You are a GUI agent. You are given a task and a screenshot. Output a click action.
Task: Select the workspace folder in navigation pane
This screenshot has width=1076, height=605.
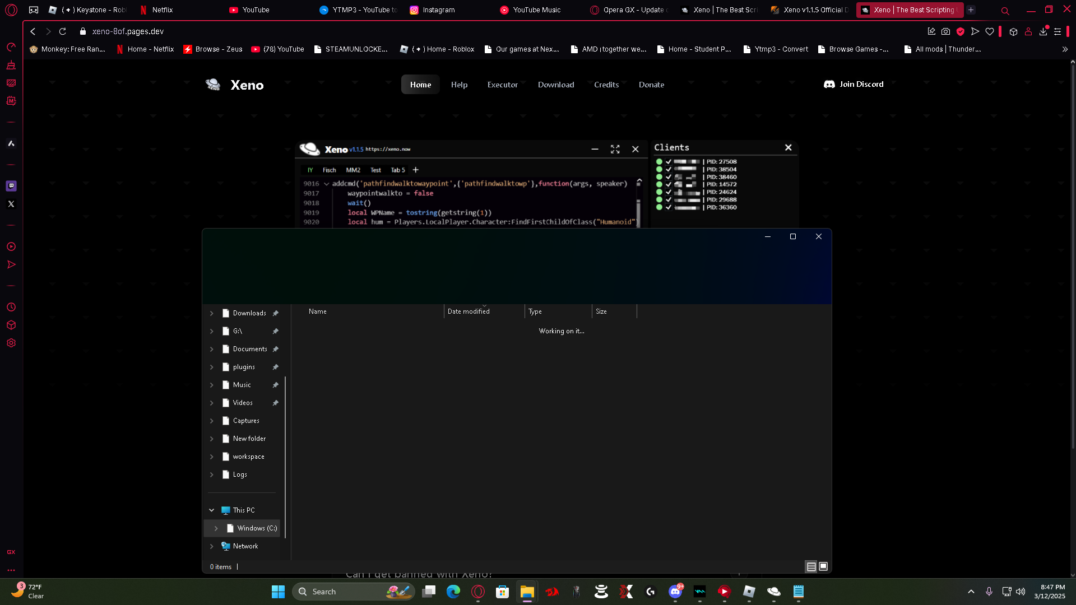click(x=248, y=457)
